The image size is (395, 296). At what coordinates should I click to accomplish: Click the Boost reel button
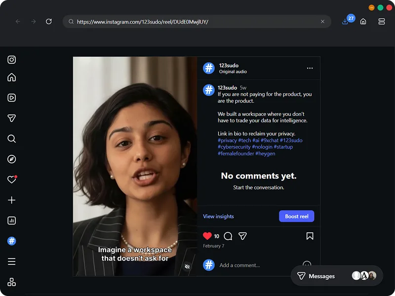click(296, 216)
